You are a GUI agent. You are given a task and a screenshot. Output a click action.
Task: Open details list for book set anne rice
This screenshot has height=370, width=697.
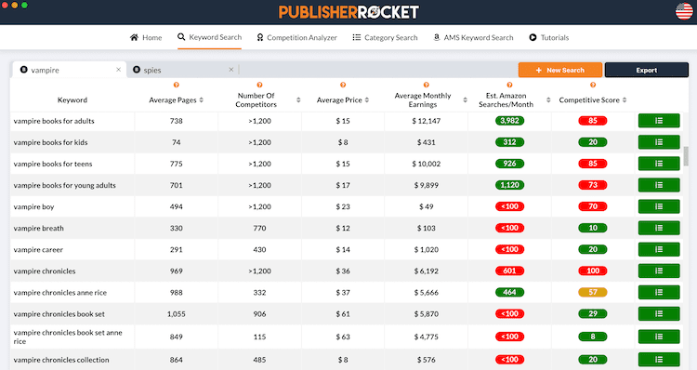(659, 337)
